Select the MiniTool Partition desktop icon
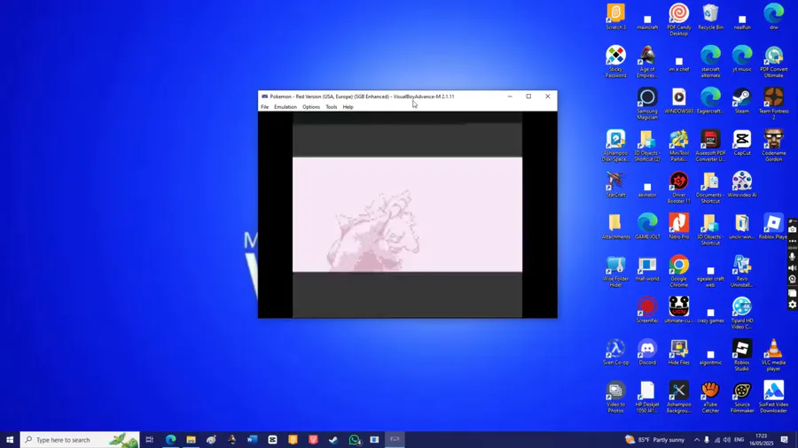798x448 pixels. pyautogui.click(x=679, y=146)
